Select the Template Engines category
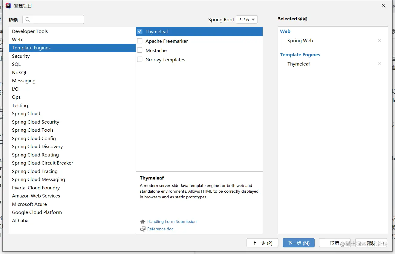 [72, 48]
